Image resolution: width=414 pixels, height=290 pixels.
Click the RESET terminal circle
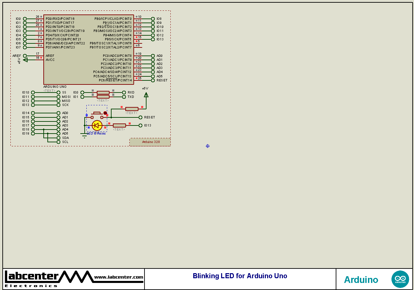tap(140, 117)
